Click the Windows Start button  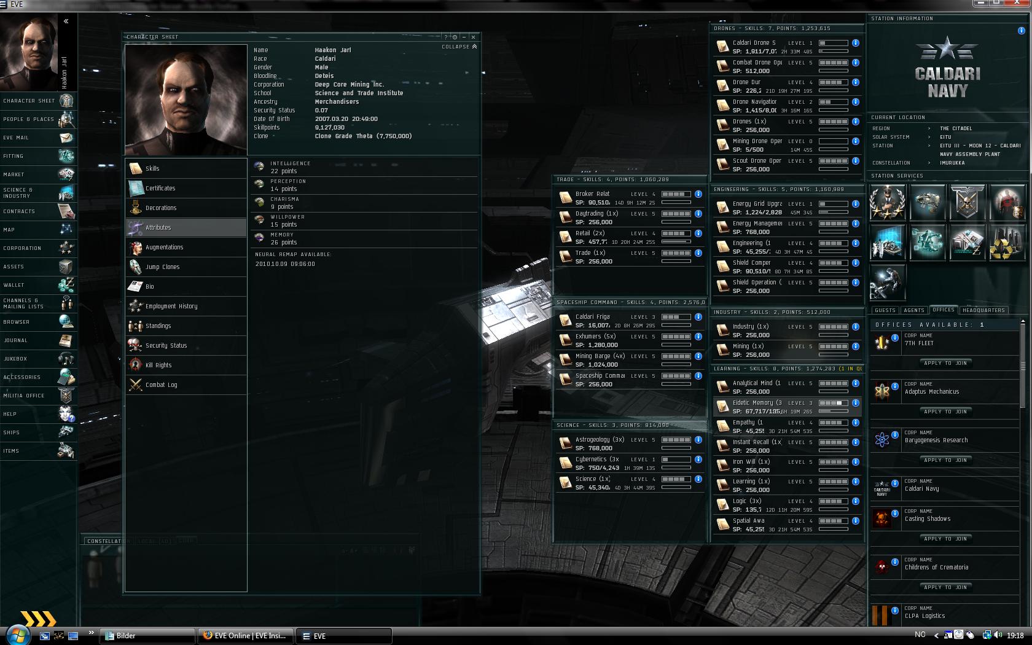(x=17, y=635)
